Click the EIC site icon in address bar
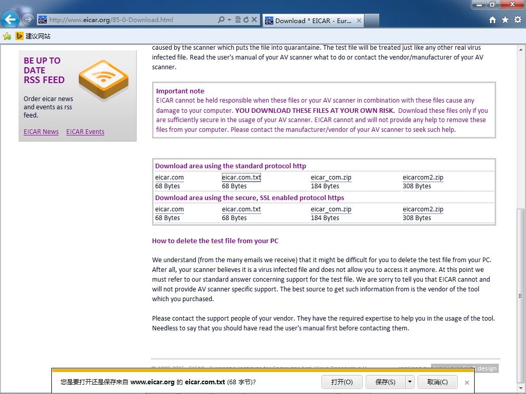526x394 pixels. click(43, 20)
